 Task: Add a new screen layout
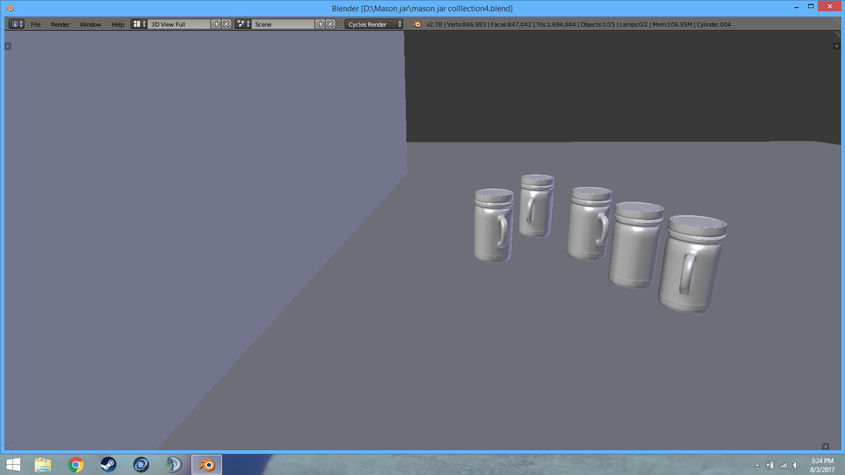coord(216,24)
